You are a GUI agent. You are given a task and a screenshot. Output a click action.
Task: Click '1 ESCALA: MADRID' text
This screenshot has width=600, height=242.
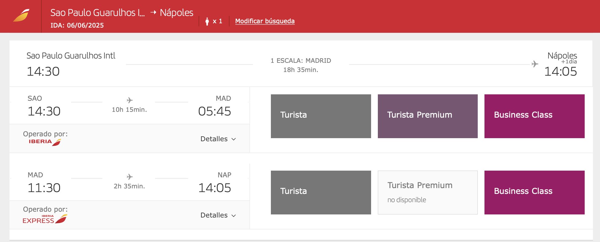click(301, 61)
